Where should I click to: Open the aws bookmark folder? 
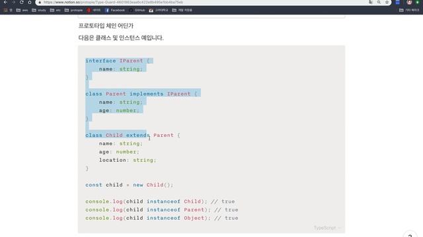pyautogui.click(x=22, y=11)
